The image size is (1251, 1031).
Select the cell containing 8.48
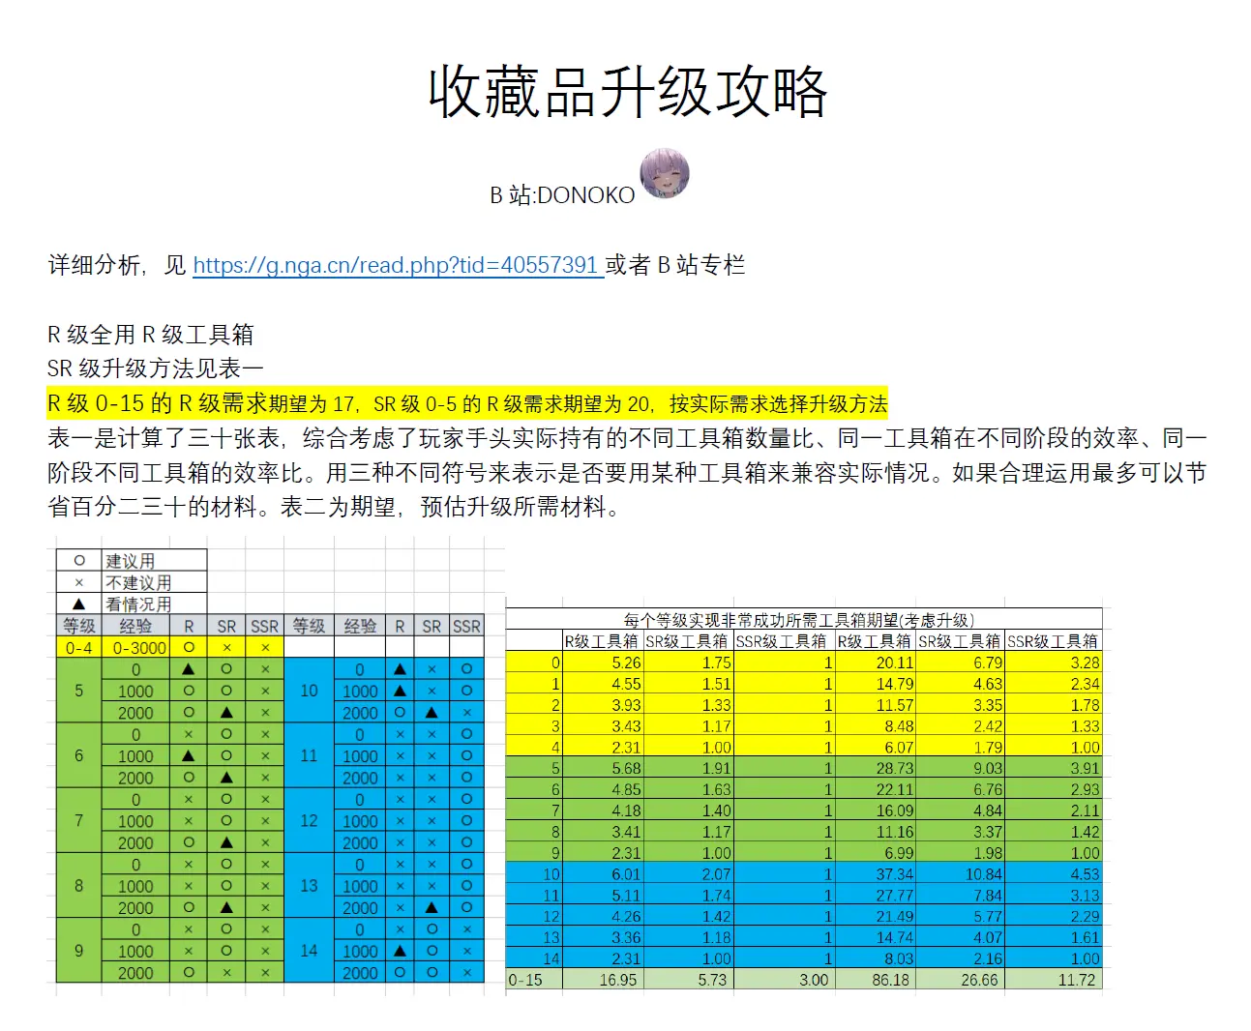[875, 726]
